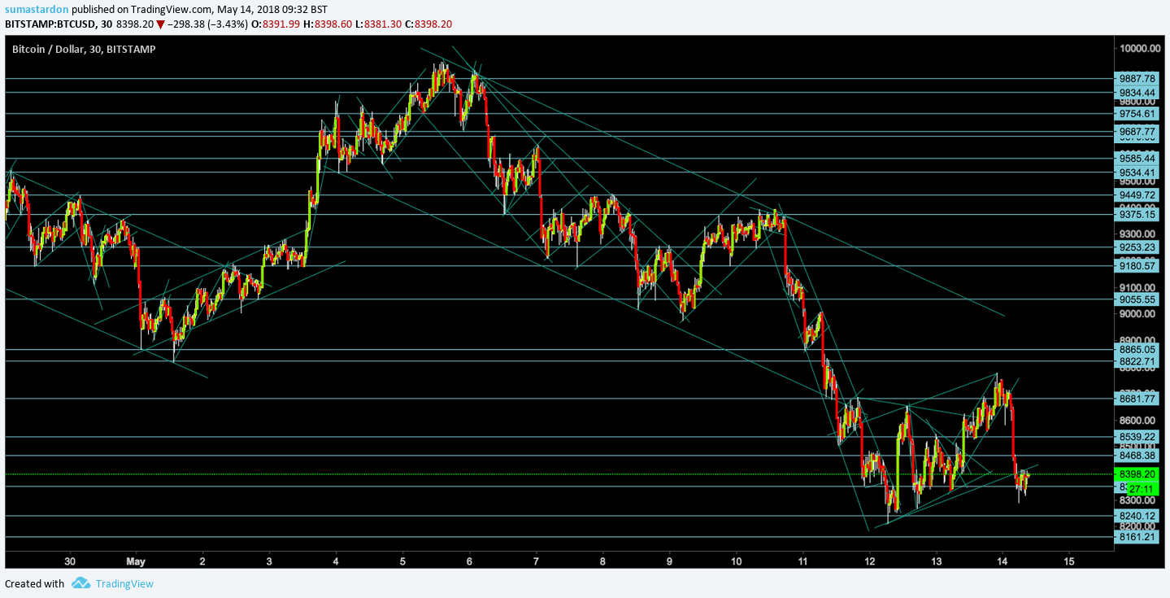Select the 8468.38 price level label

pos(1137,456)
